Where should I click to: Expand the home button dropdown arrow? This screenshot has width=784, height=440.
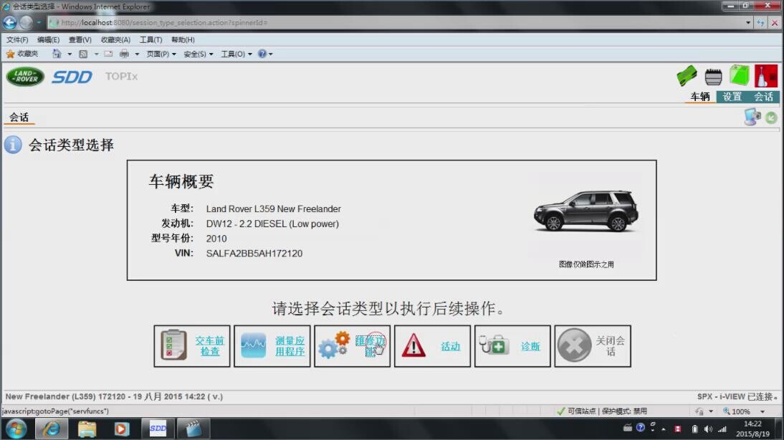[x=70, y=54]
